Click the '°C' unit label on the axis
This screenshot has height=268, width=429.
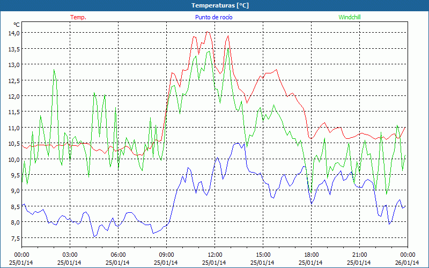(17, 25)
